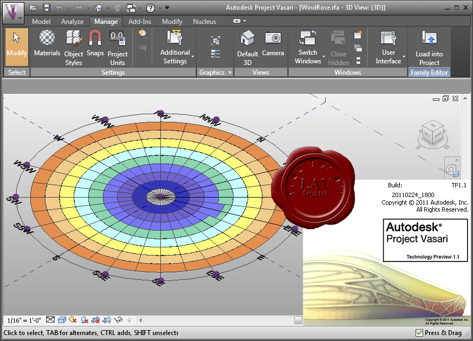Toggle Sun Path off icon in view bar

(x=73, y=319)
